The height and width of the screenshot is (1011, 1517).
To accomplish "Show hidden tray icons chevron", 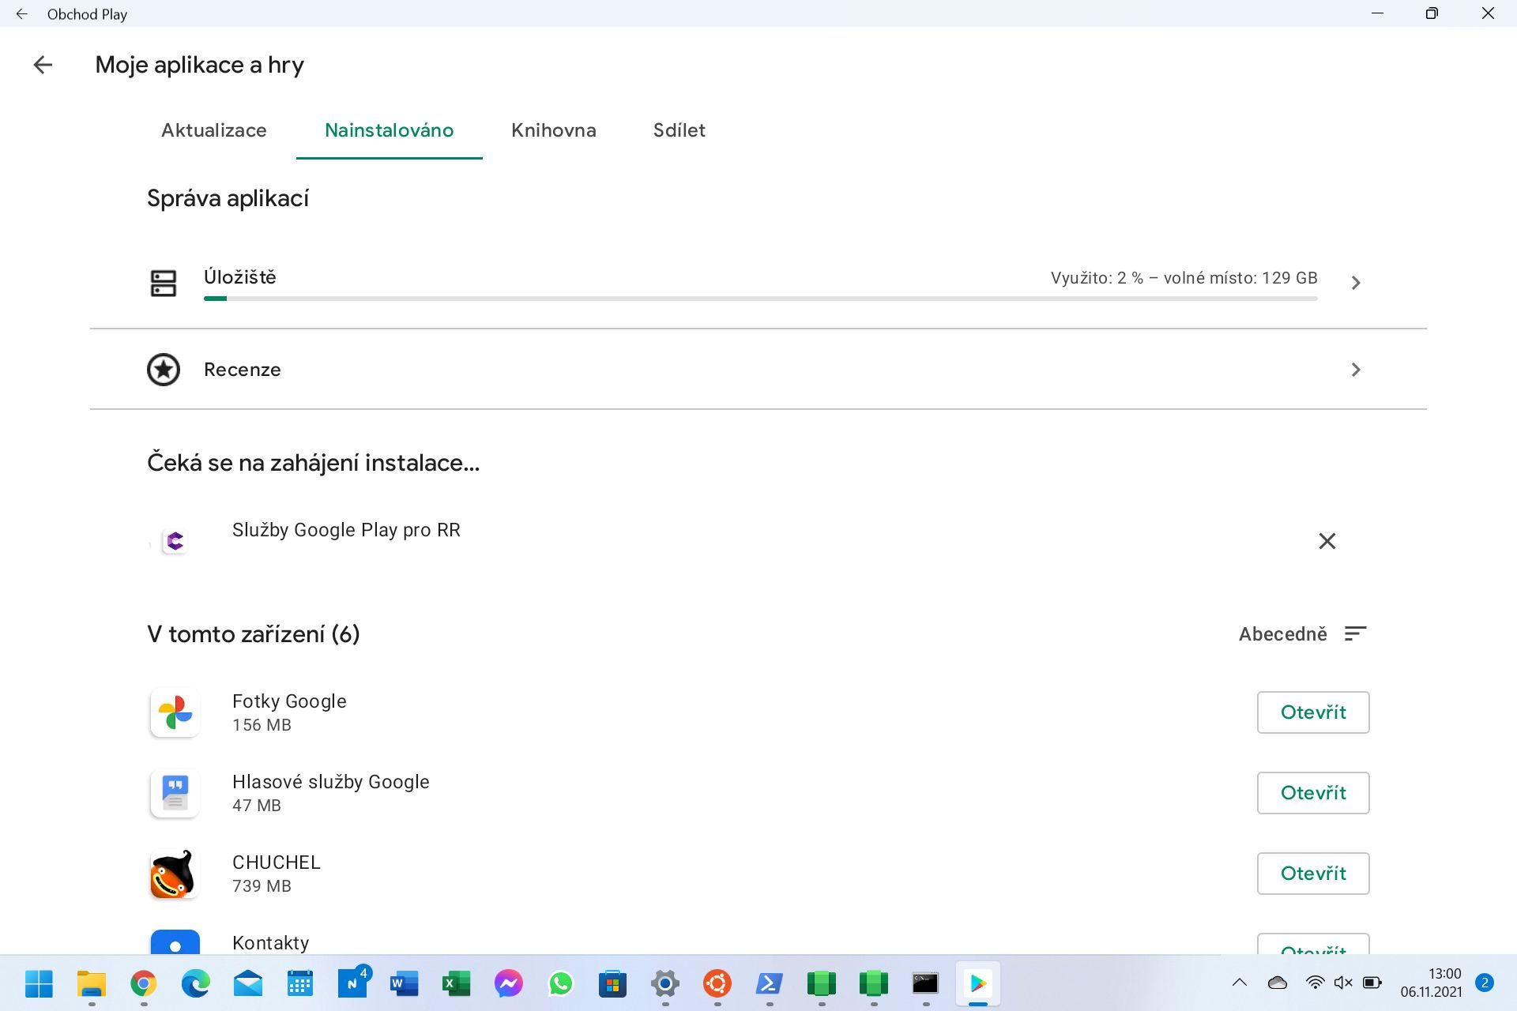I will tap(1240, 983).
